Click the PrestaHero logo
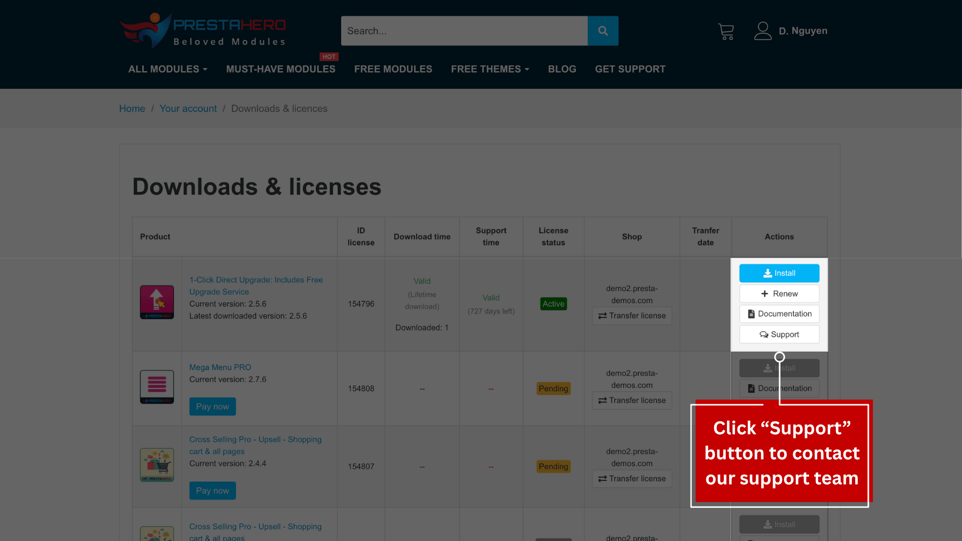Image resolution: width=962 pixels, height=541 pixels. click(203, 31)
